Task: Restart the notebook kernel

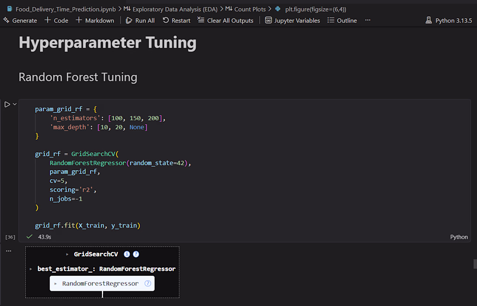Action: (x=176, y=20)
